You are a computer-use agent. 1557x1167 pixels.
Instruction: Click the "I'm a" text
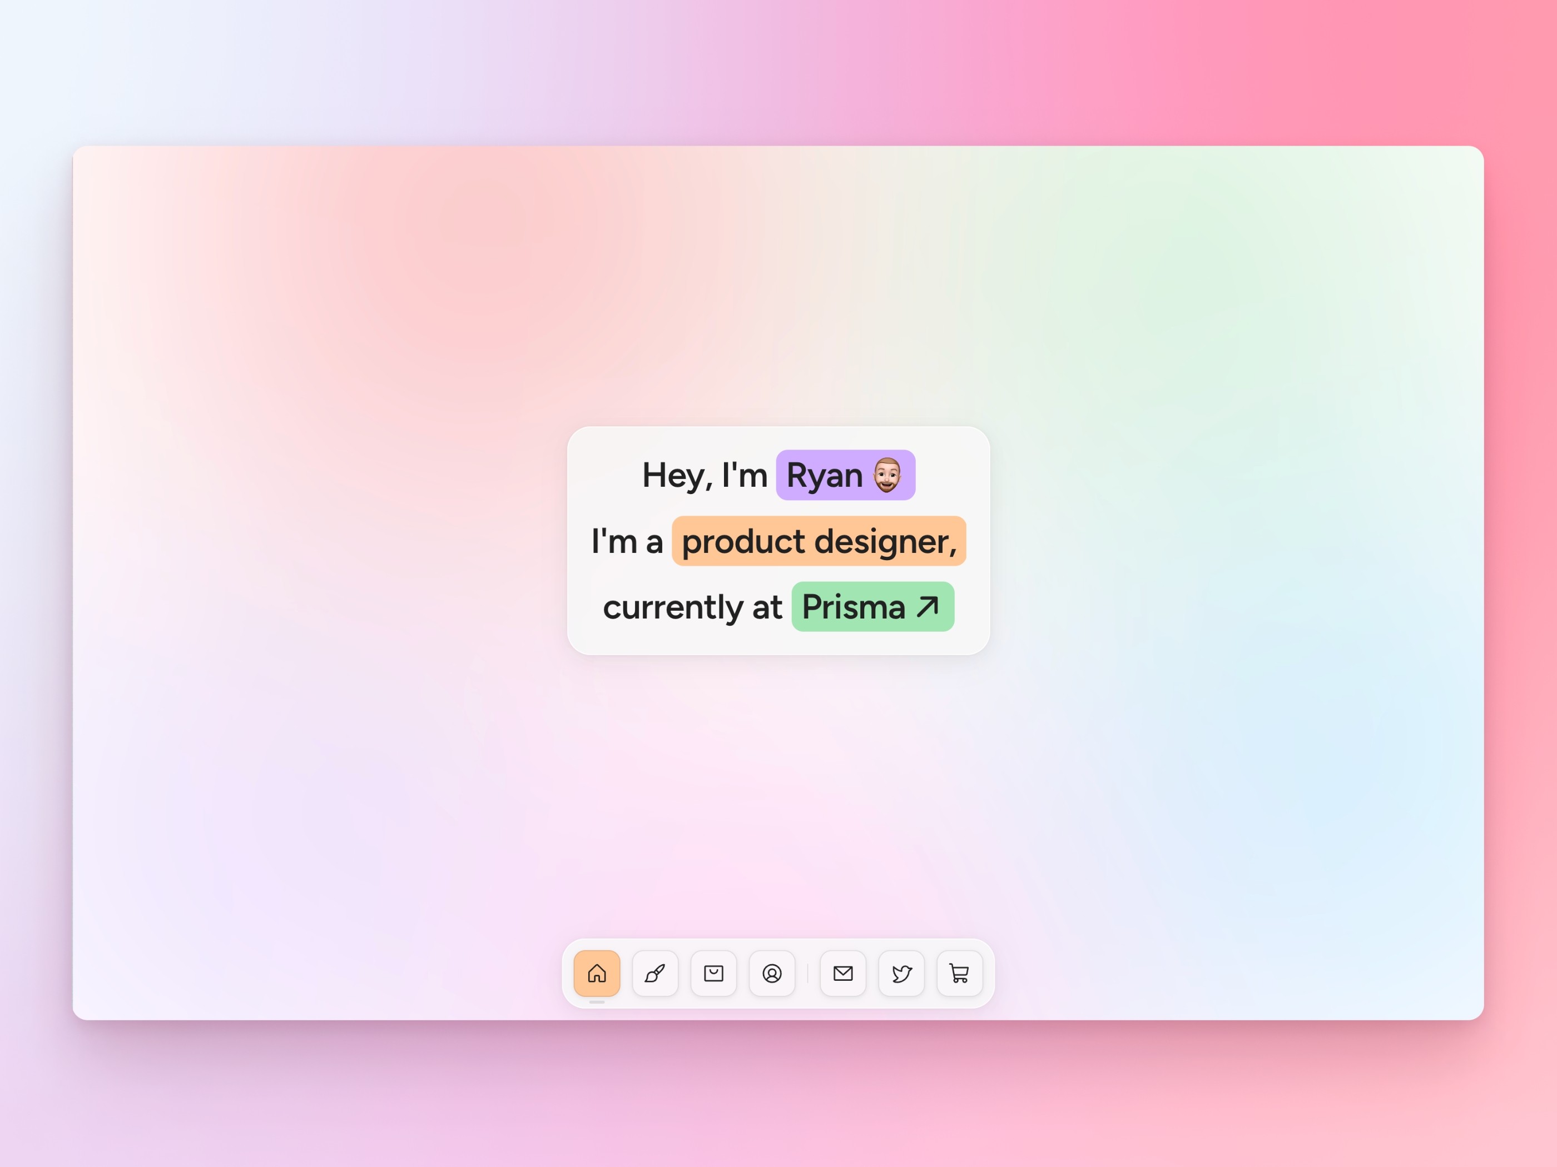[627, 542]
